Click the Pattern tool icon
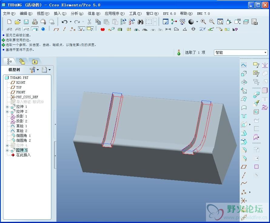 tap(265, 90)
